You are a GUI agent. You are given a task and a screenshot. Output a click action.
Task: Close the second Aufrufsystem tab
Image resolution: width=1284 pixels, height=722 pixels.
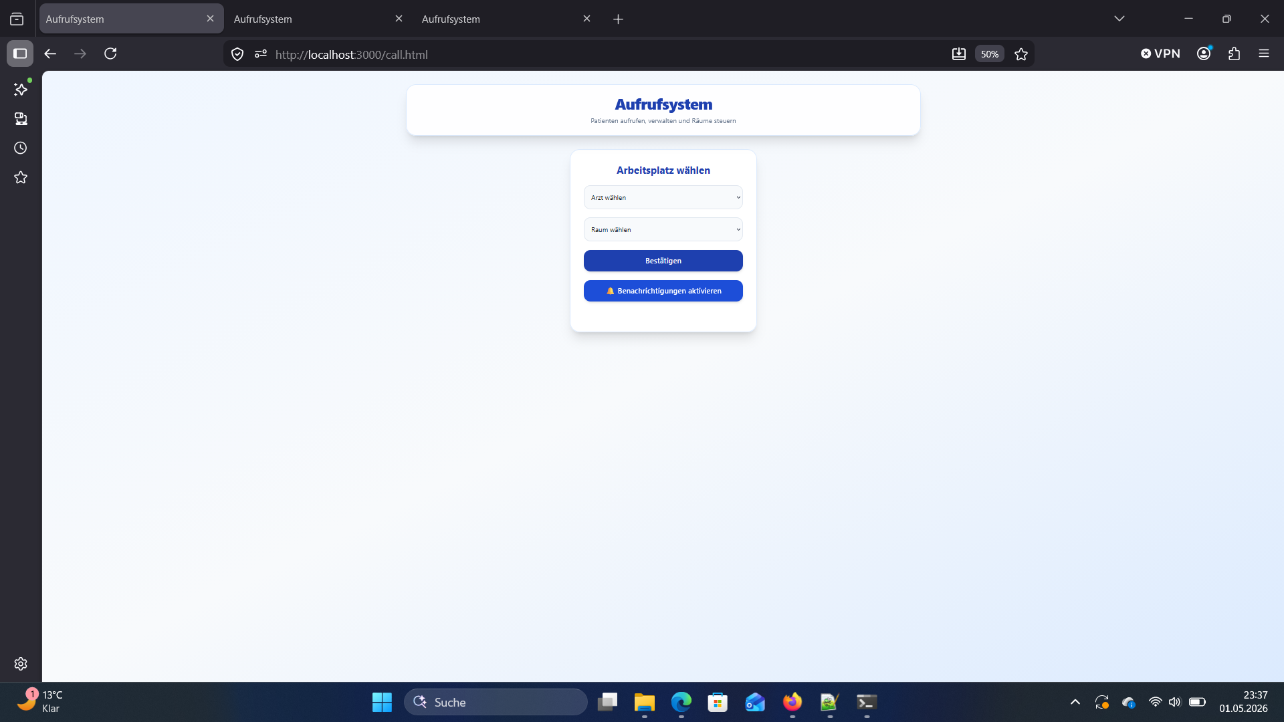click(x=399, y=19)
